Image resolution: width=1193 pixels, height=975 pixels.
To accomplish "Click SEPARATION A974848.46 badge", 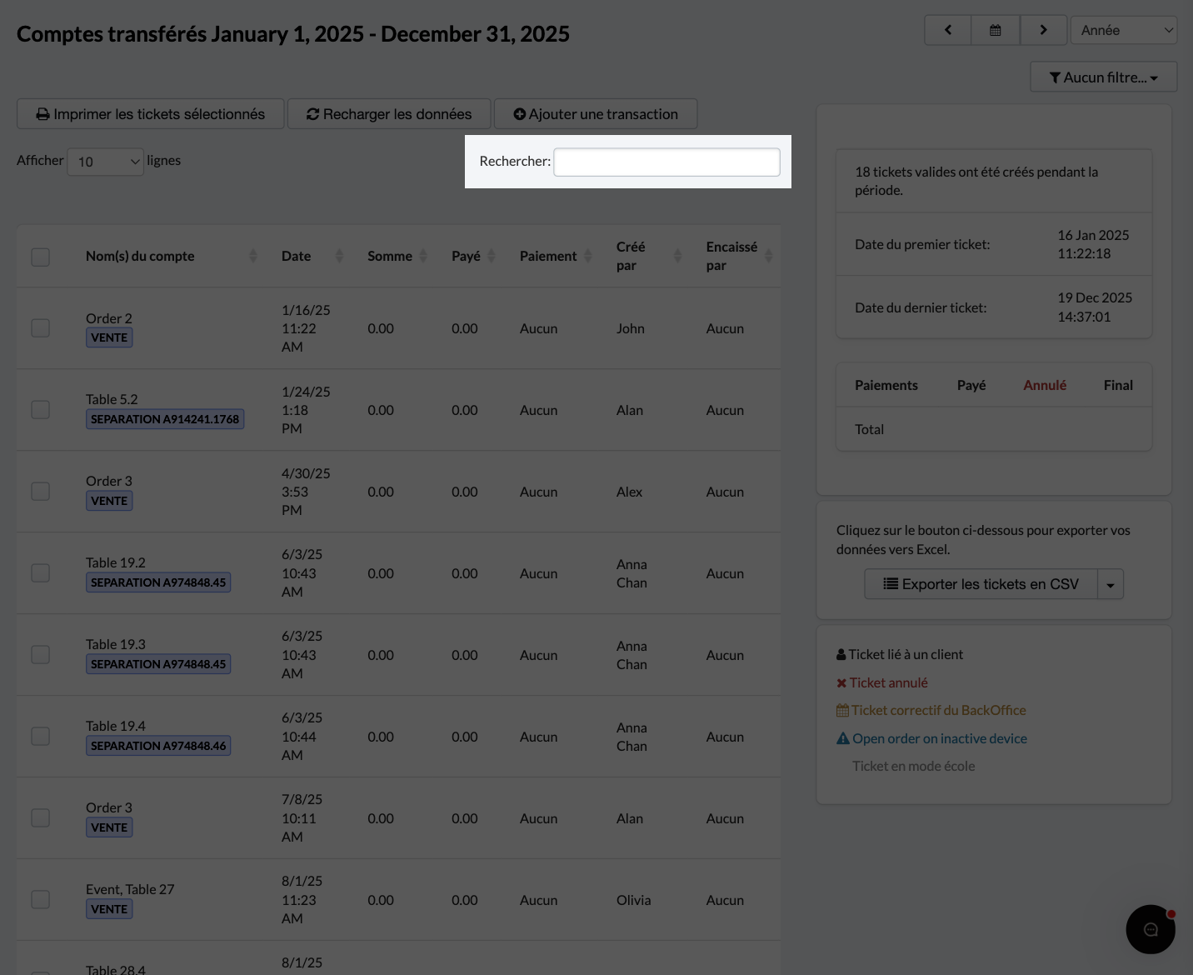I will 158,746.
